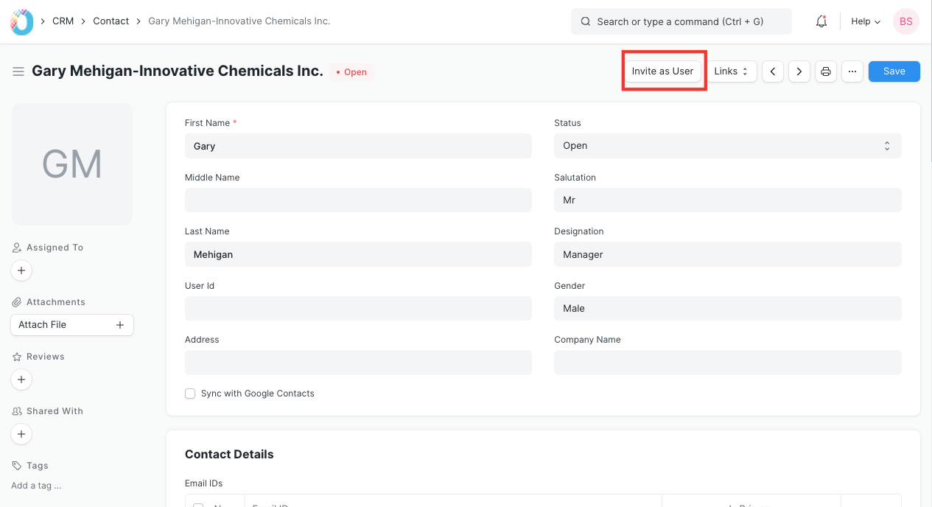Viewport: 932px width, 507px height.
Task: Click the print icon in the toolbar
Action: pos(825,71)
